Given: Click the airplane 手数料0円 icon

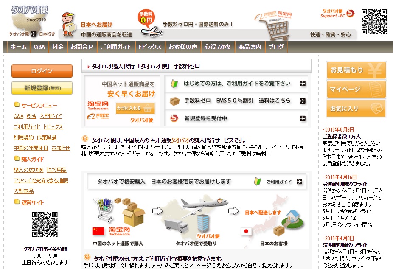Looking at the screenshot, I should pyautogui.click(x=149, y=23).
